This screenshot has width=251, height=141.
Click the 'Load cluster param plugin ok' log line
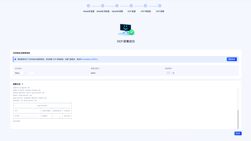27,90
